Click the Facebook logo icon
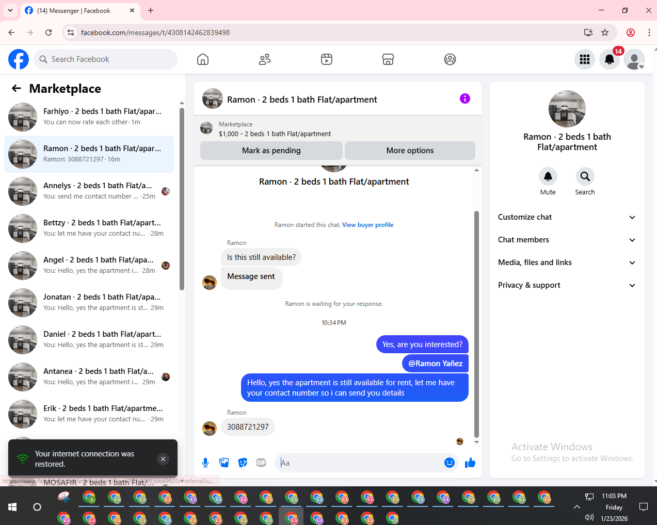The width and height of the screenshot is (657, 525). 19,59
